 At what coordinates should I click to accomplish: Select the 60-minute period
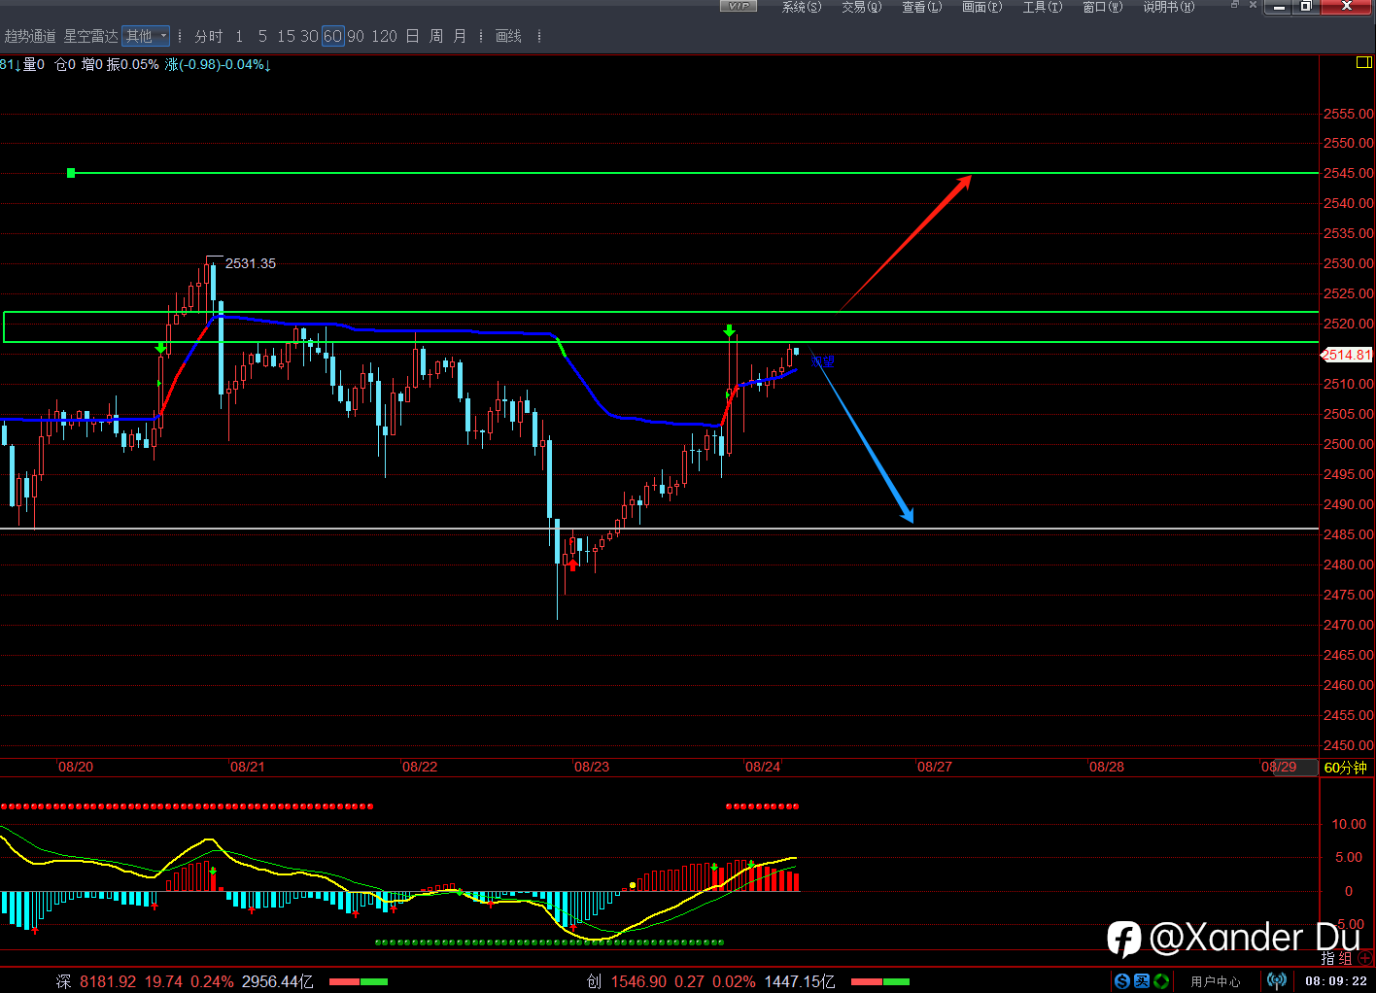[x=333, y=36]
